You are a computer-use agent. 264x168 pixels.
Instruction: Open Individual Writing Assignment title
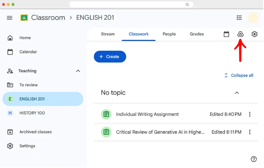point(147,114)
